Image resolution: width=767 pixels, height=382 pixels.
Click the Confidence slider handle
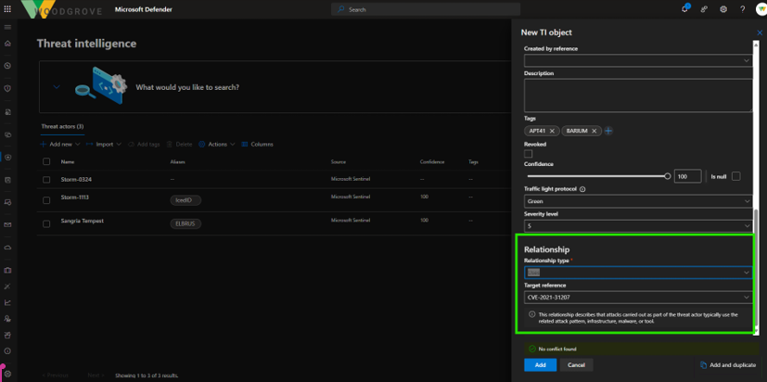(667, 176)
